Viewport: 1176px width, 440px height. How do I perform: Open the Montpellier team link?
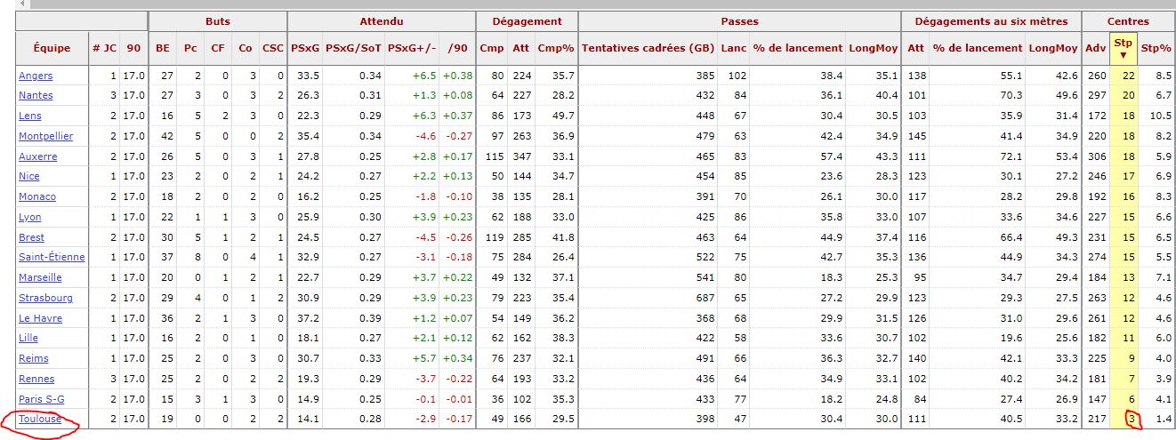(x=45, y=136)
